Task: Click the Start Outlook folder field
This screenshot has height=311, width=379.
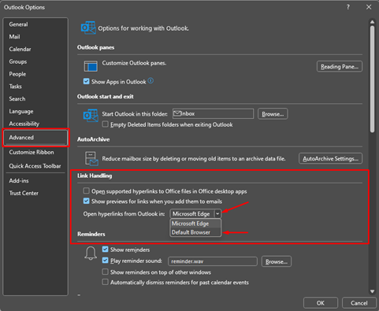Action: [213, 113]
